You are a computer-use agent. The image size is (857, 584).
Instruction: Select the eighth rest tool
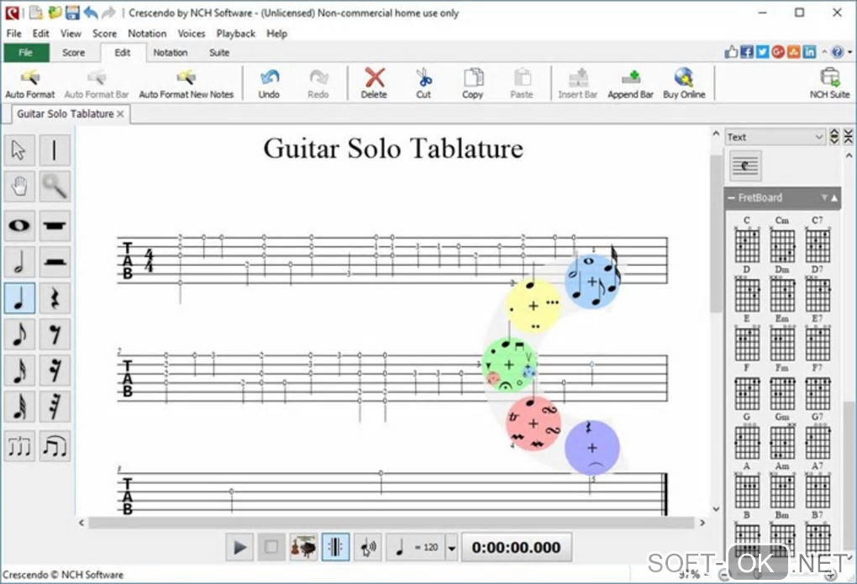55,334
